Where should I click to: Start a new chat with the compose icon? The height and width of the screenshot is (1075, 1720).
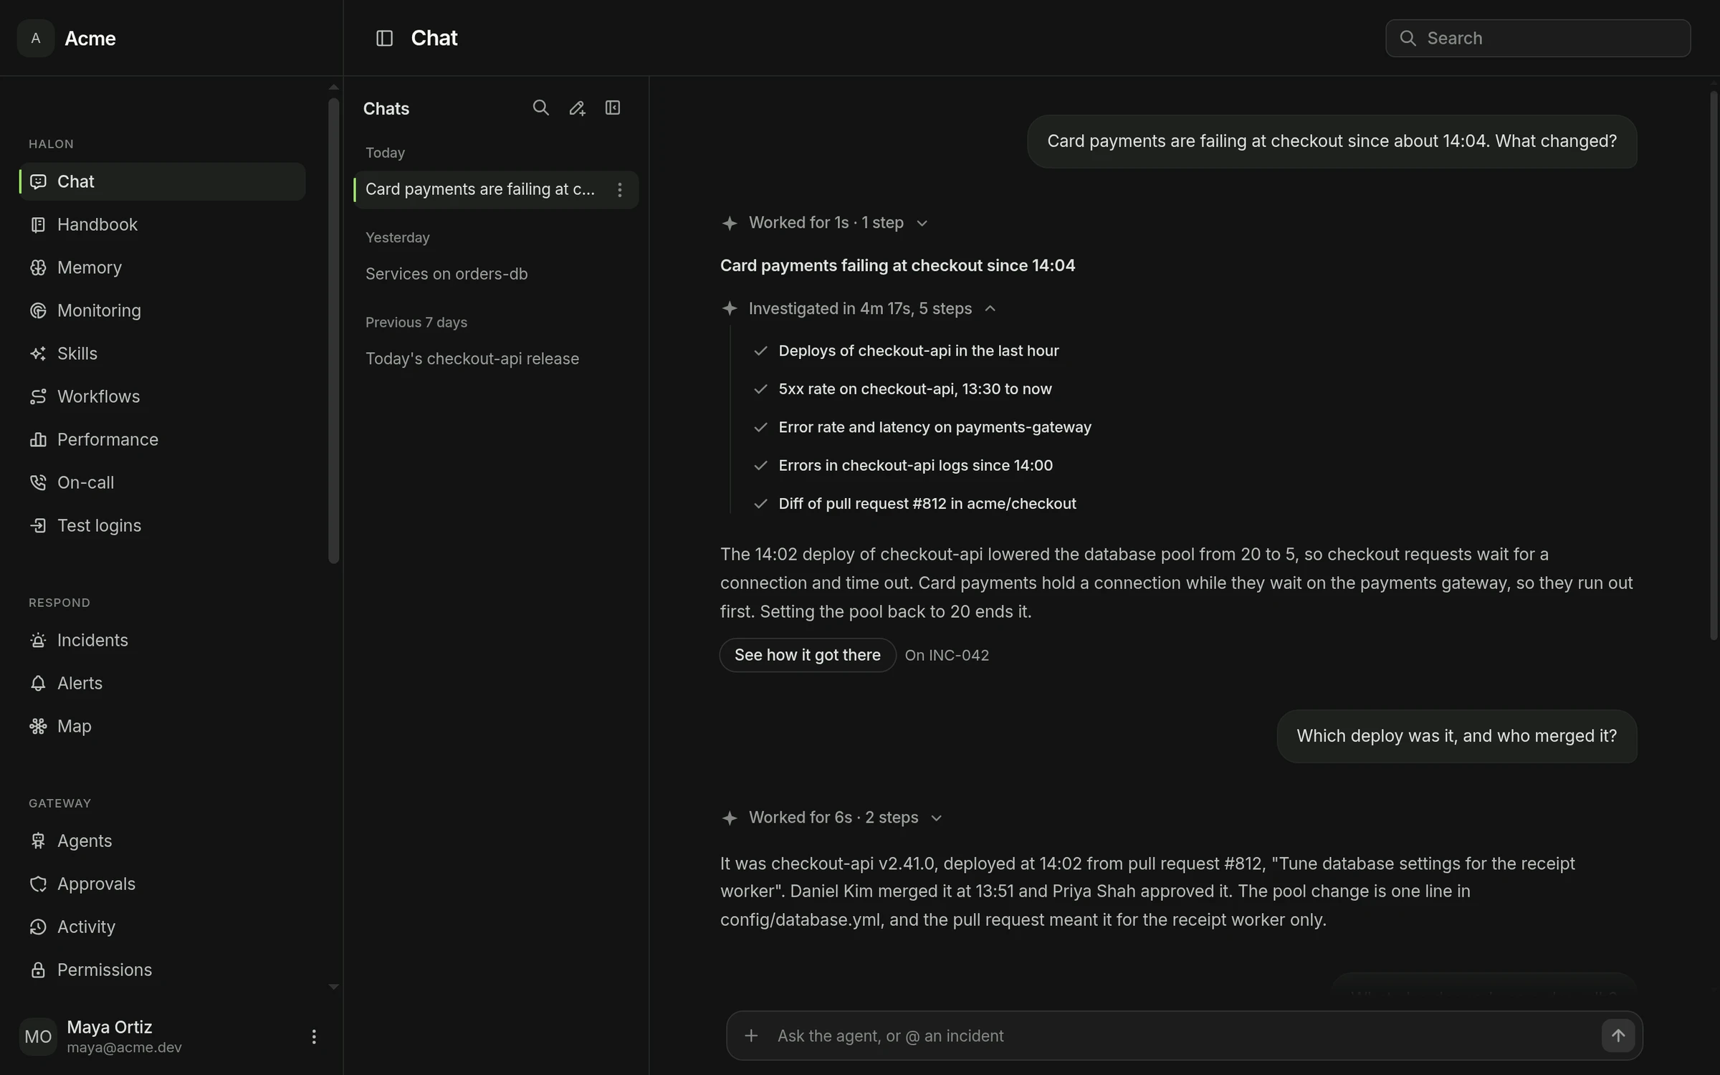click(577, 108)
